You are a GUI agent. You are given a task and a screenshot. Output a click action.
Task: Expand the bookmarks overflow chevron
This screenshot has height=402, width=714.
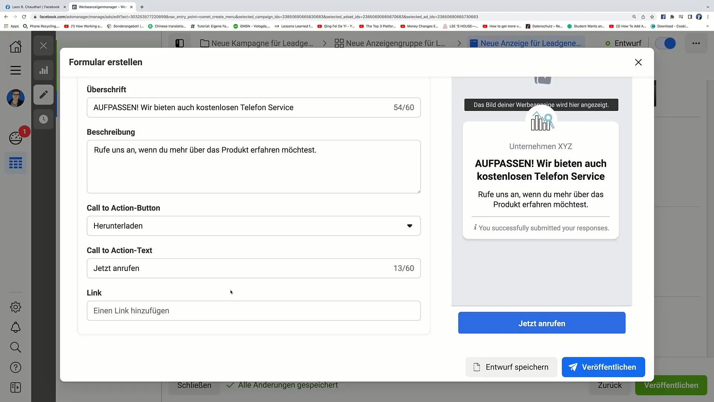click(x=707, y=26)
